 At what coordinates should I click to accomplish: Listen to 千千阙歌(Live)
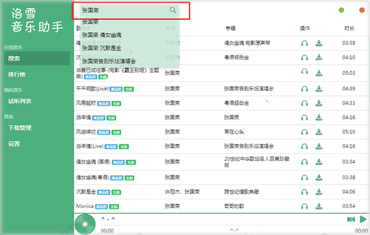[x=305, y=89]
